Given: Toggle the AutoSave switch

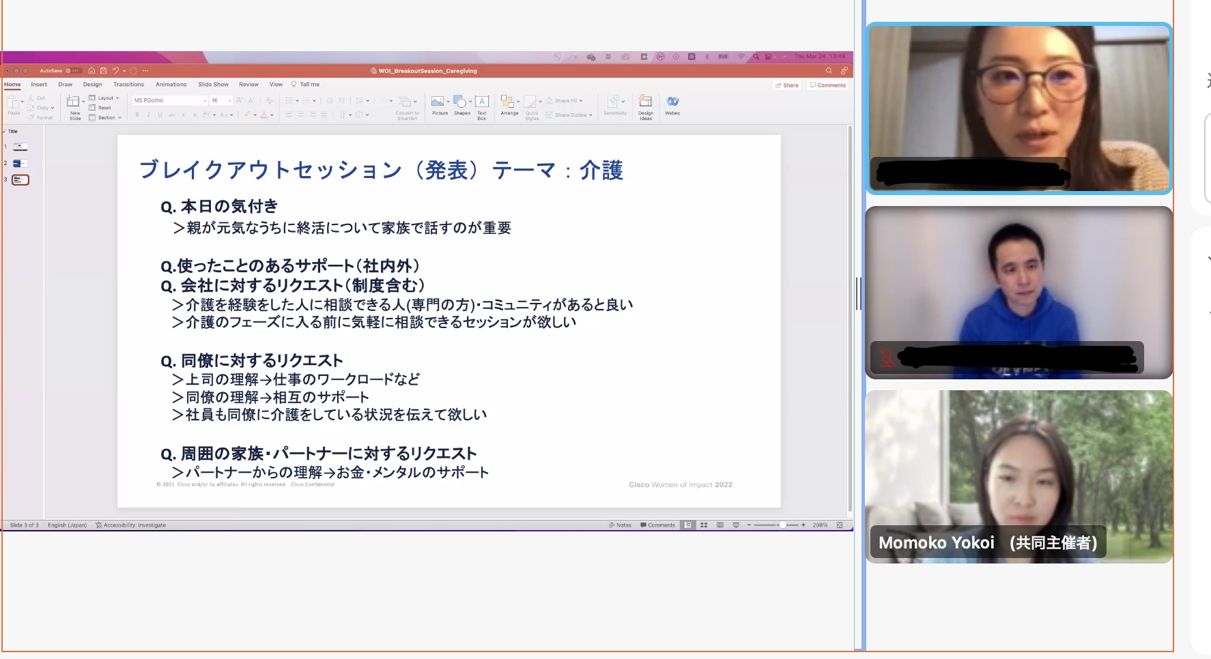Looking at the screenshot, I should [x=73, y=70].
